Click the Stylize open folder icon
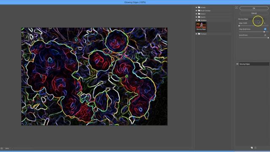This screenshot has width=270, height=152. click(x=199, y=20)
